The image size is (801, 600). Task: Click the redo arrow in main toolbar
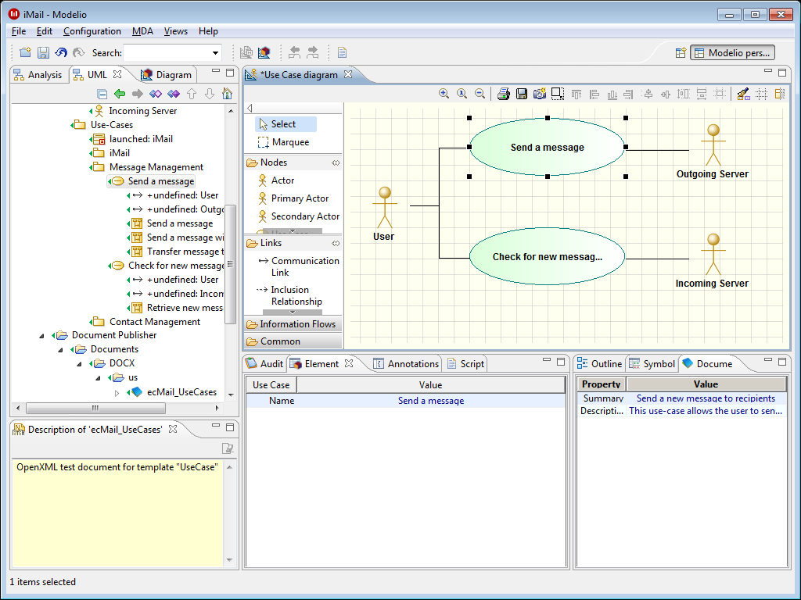[x=79, y=52]
